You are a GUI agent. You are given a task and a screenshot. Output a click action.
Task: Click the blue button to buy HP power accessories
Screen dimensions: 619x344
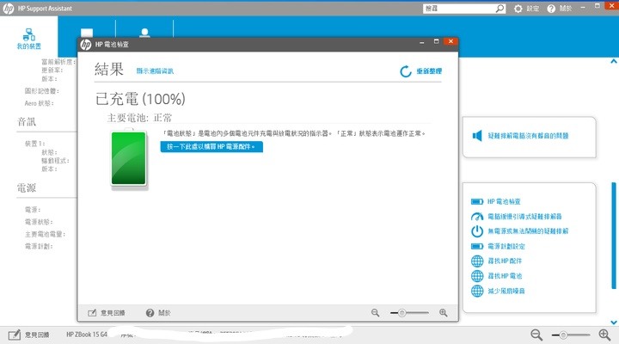click(x=211, y=146)
